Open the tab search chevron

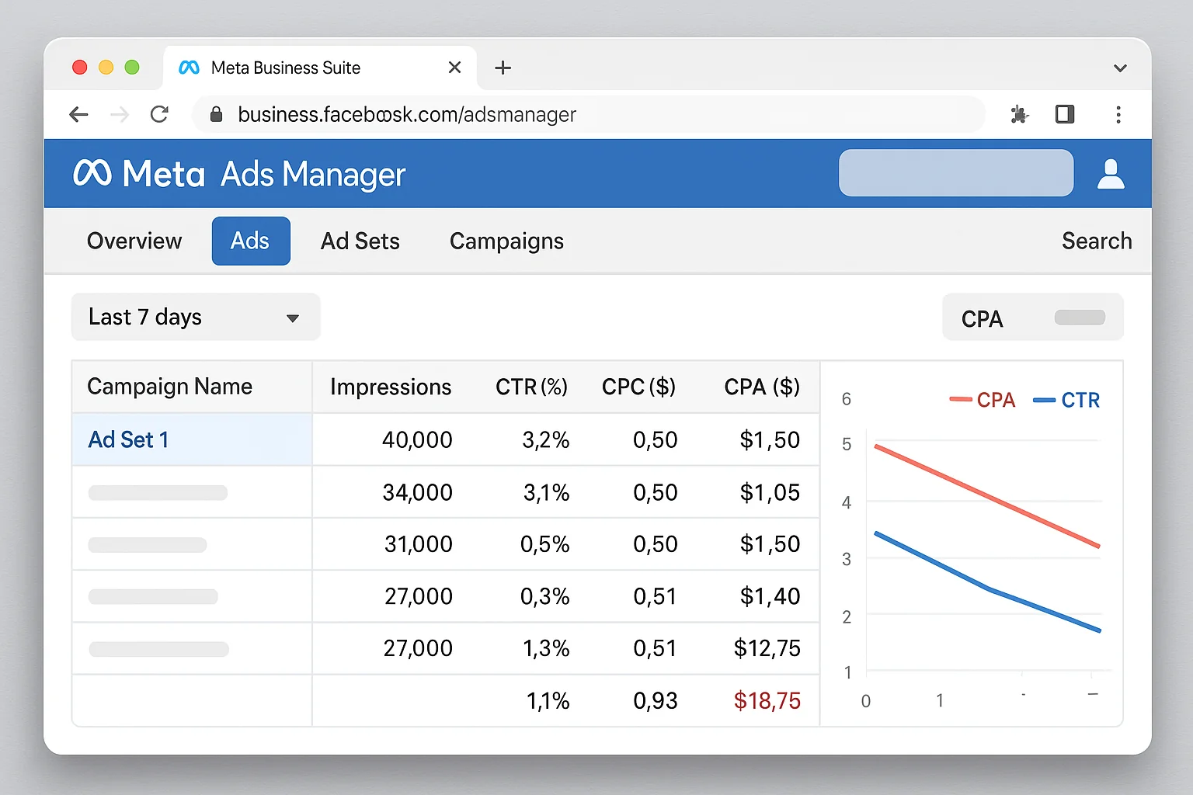(1121, 68)
